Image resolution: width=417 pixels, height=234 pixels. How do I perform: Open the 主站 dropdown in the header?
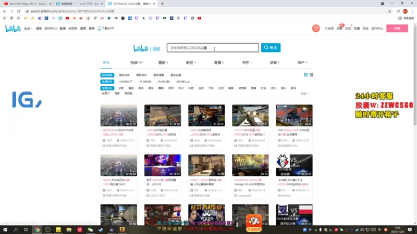tap(28, 29)
